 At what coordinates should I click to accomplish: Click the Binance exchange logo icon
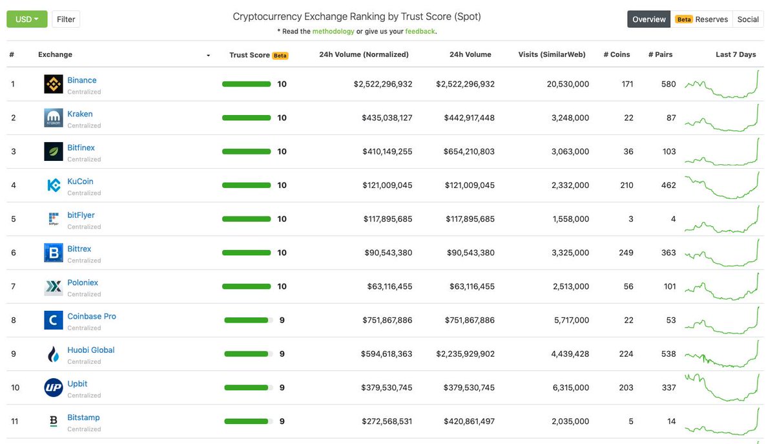tap(54, 84)
